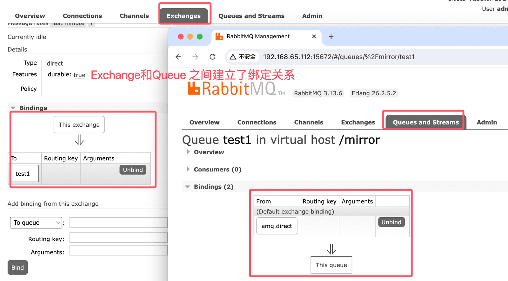Click the green macOS fullscreen dot
The image size is (508, 281).
[x=200, y=36]
